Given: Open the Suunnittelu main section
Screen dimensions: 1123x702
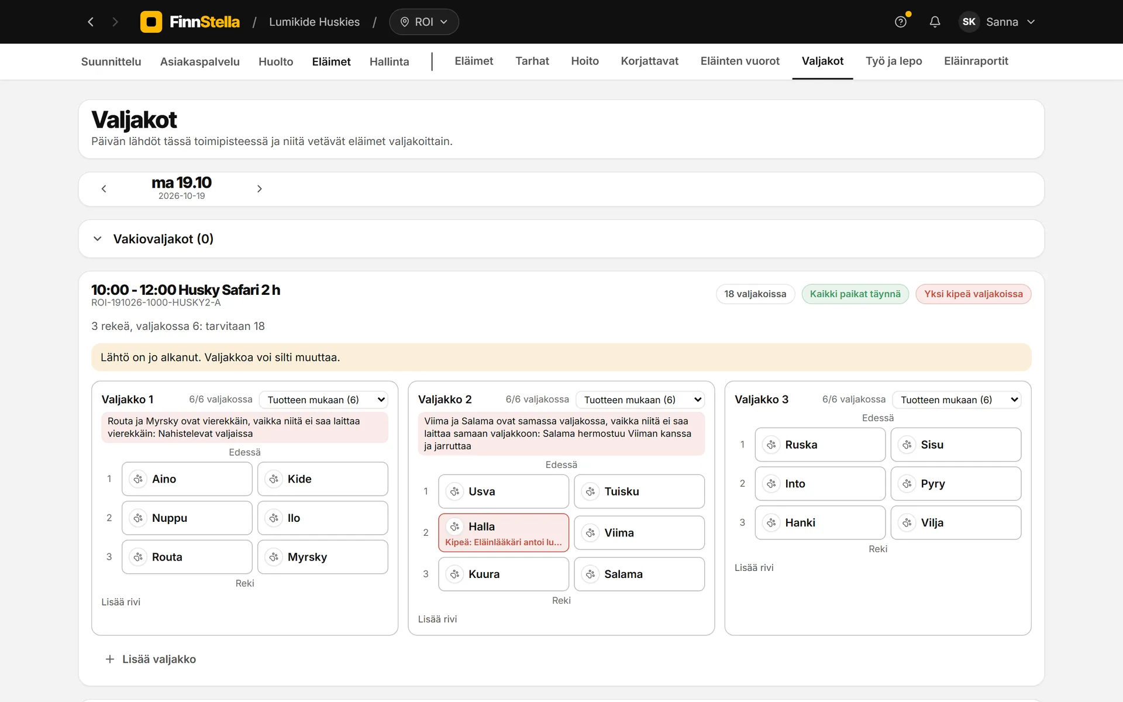Looking at the screenshot, I should (x=111, y=61).
